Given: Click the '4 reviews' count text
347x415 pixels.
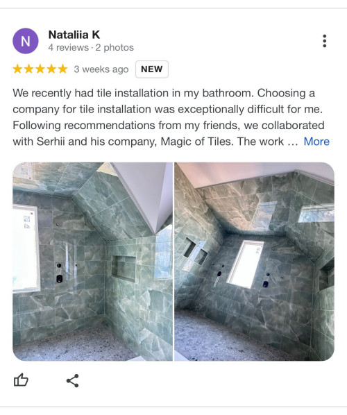Looking at the screenshot, I should coord(68,48).
